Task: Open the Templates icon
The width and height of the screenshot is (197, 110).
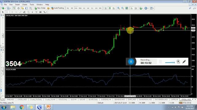Action: pyautogui.click(x=151, y=8)
